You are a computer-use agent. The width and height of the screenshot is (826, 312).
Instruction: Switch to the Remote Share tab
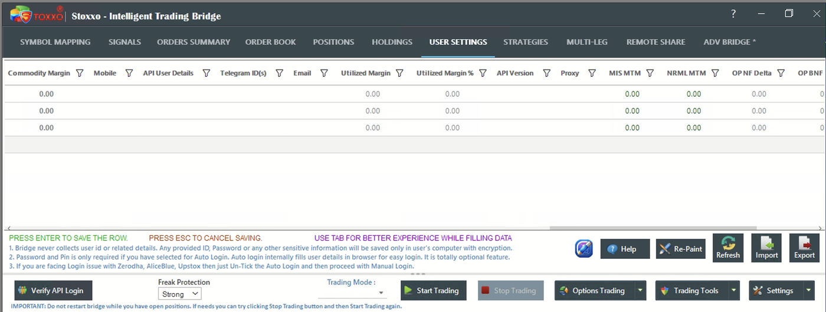(x=656, y=42)
